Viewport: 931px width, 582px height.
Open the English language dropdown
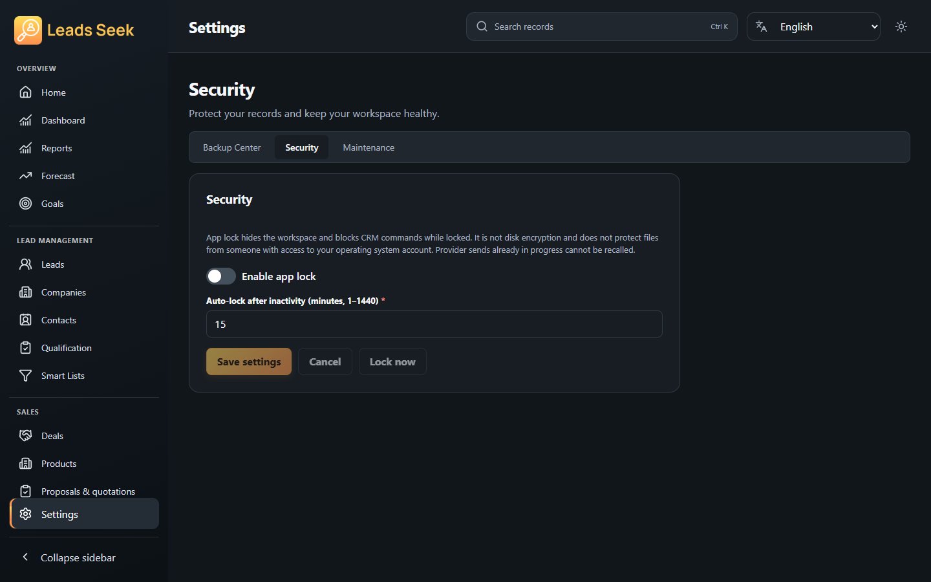tap(813, 27)
